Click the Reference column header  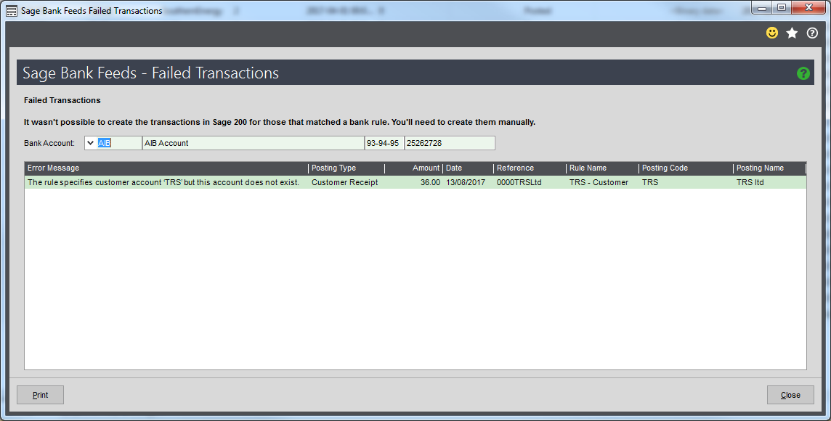[x=529, y=168]
